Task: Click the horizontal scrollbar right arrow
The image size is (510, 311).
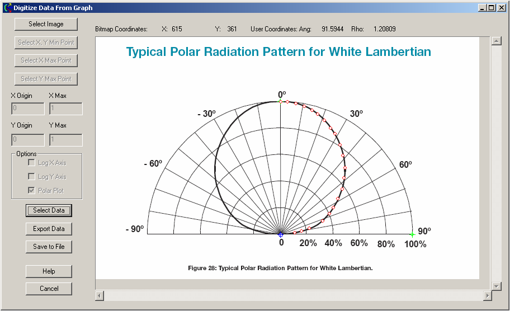Action: coord(485,295)
